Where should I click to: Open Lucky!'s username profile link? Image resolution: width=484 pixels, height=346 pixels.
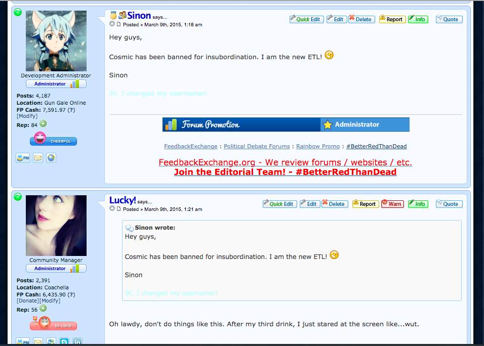click(x=122, y=200)
